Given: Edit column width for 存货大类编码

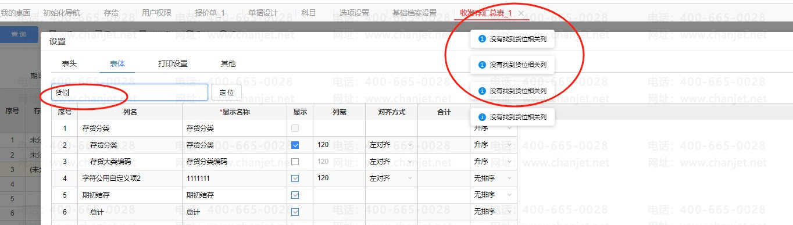Looking at the screenshot, I should 339,161.
